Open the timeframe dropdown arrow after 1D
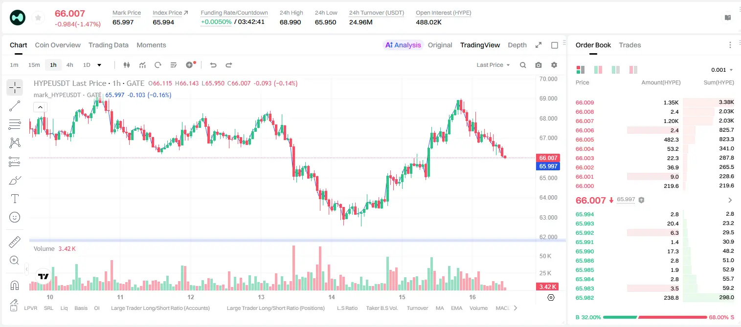Screen dimensions: 741x327 click(99, 65)
